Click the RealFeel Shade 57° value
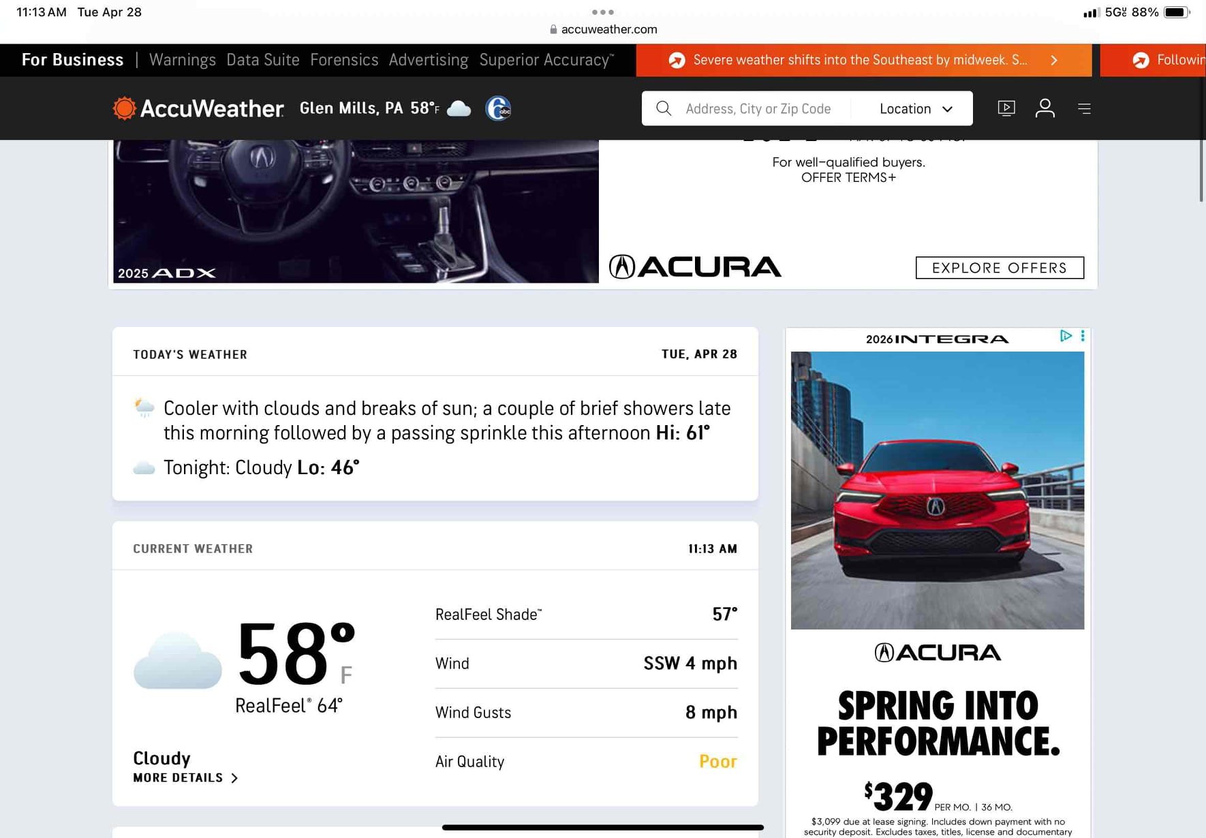 point(725,615)
